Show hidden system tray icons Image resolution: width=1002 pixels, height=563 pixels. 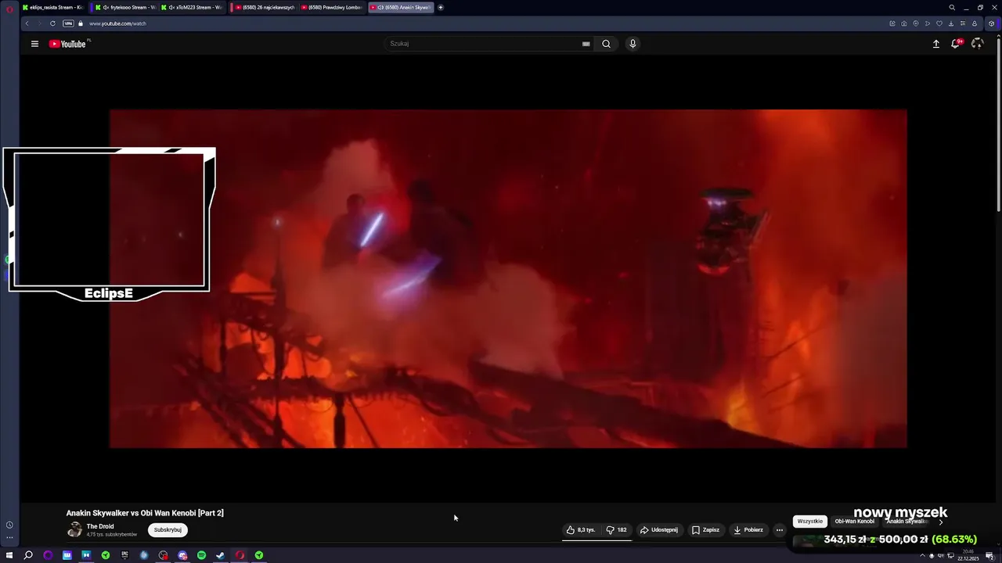click(922, 555)
